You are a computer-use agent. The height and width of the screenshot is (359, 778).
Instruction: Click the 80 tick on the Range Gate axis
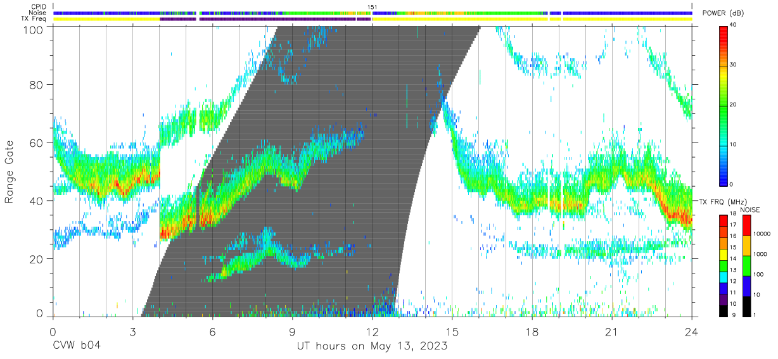pyautogui.click(x=38, y=84)
